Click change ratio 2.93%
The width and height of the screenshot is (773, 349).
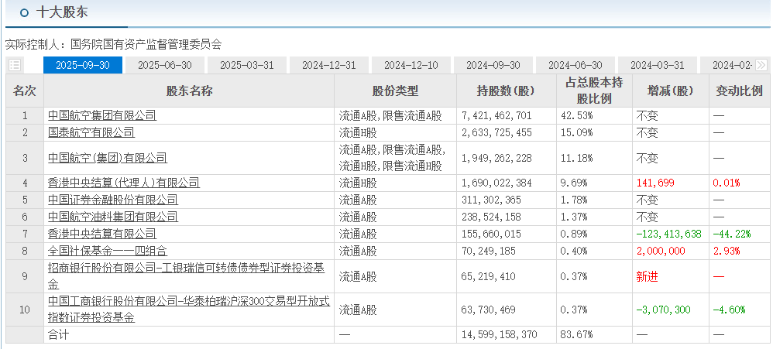[x=727, y=251]
